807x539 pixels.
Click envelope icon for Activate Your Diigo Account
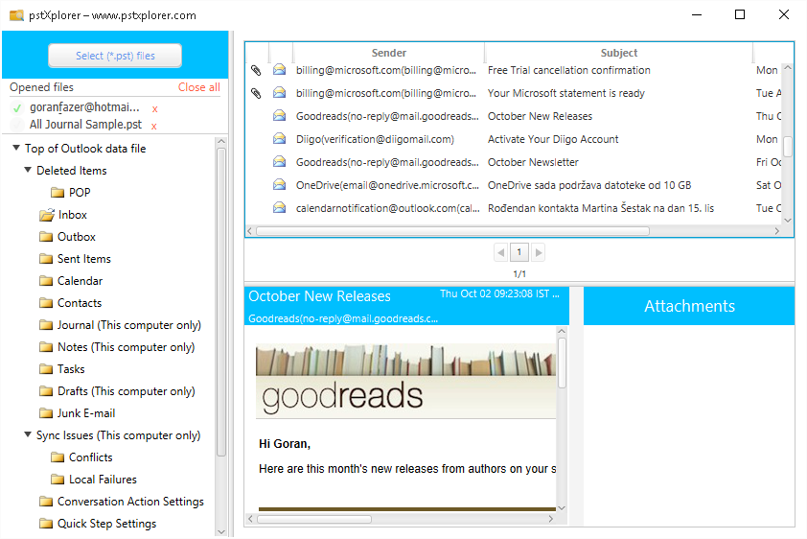point(280,139)
